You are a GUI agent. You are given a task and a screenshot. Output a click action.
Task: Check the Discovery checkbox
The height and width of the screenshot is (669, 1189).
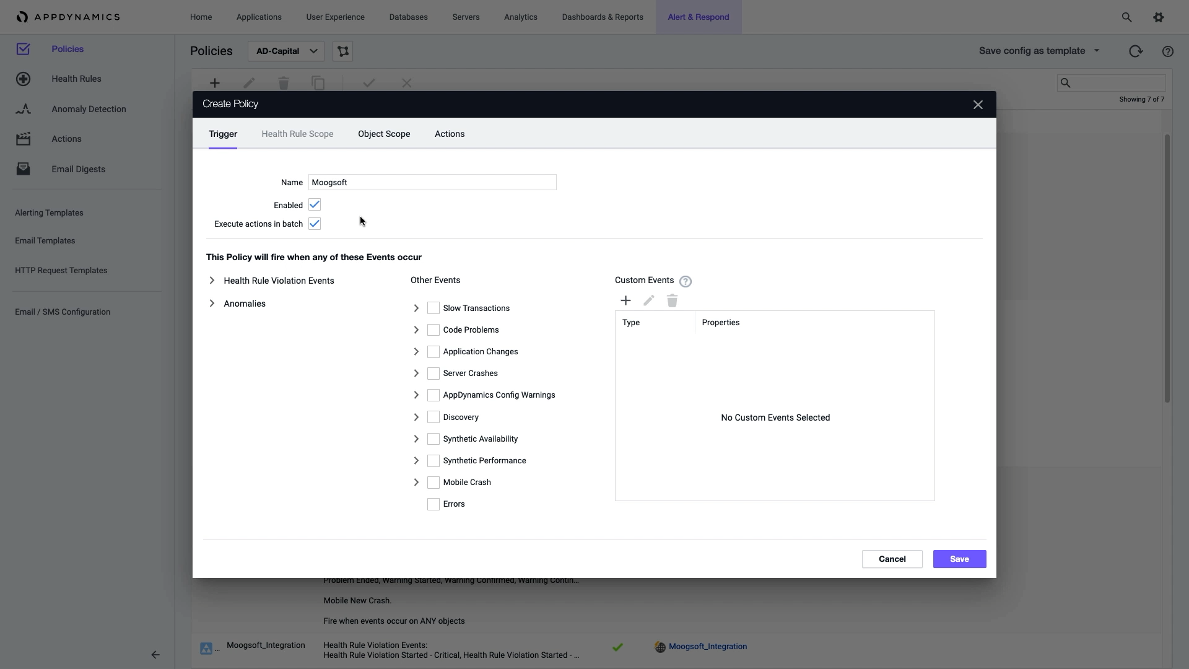433,417
